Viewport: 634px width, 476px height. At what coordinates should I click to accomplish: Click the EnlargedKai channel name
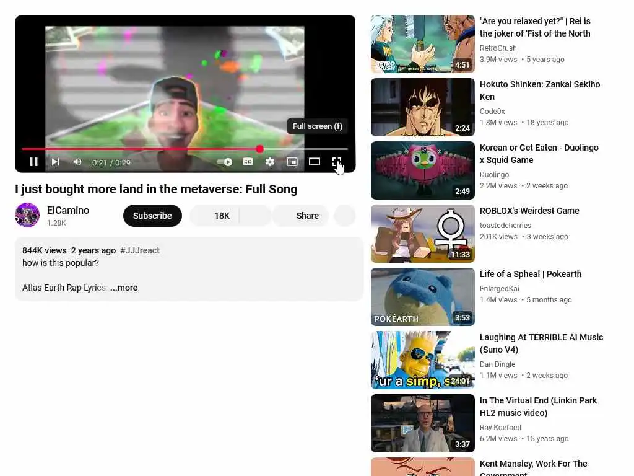500,289
